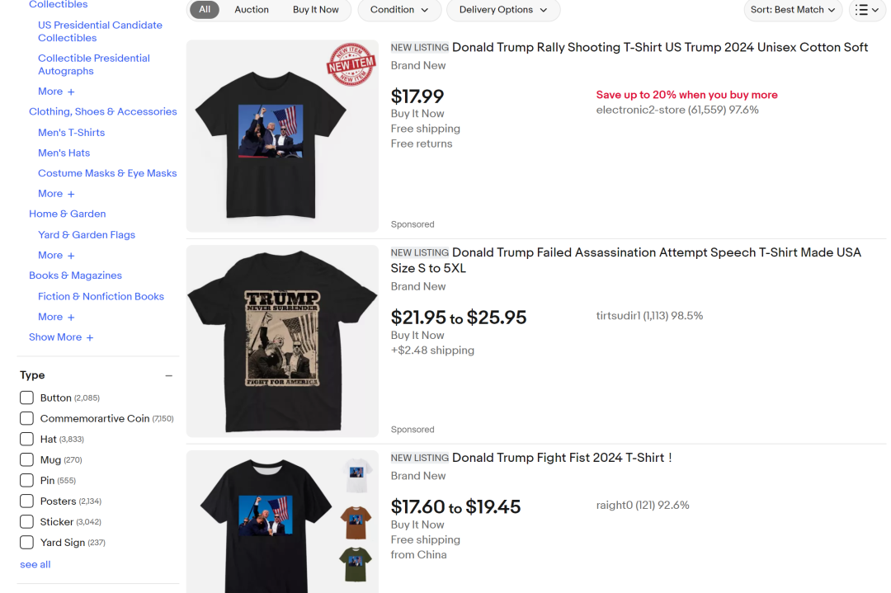The width and height of the screenshot is (891, 593).
Task: Check the Button type filter
Action: (27, 398)
